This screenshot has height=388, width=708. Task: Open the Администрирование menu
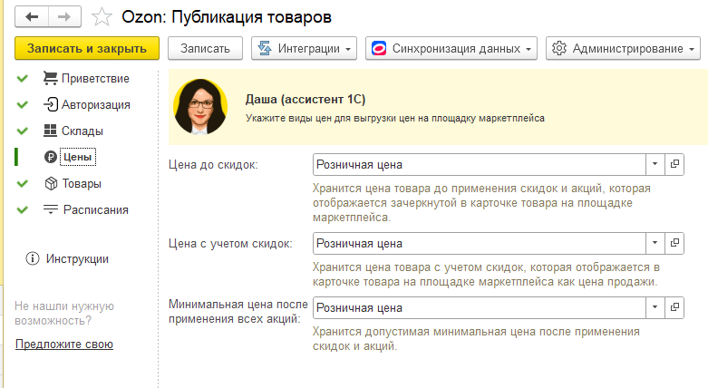pyautogui.click(x=623, y=48)
